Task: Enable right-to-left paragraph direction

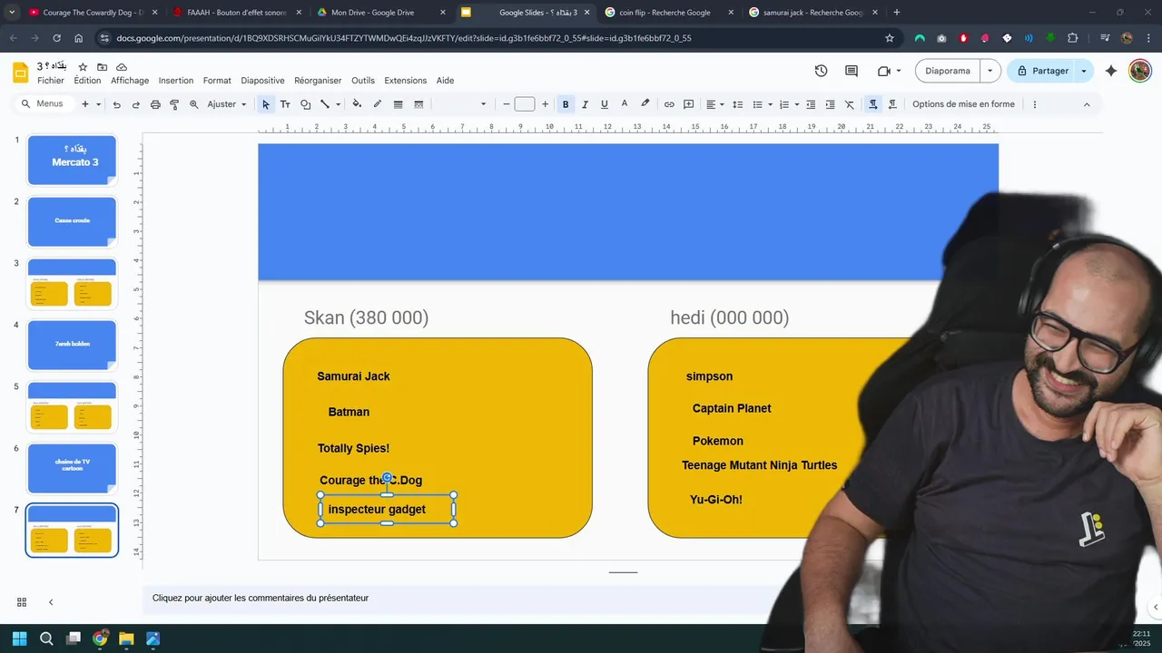Action: (x=892, y=104)
